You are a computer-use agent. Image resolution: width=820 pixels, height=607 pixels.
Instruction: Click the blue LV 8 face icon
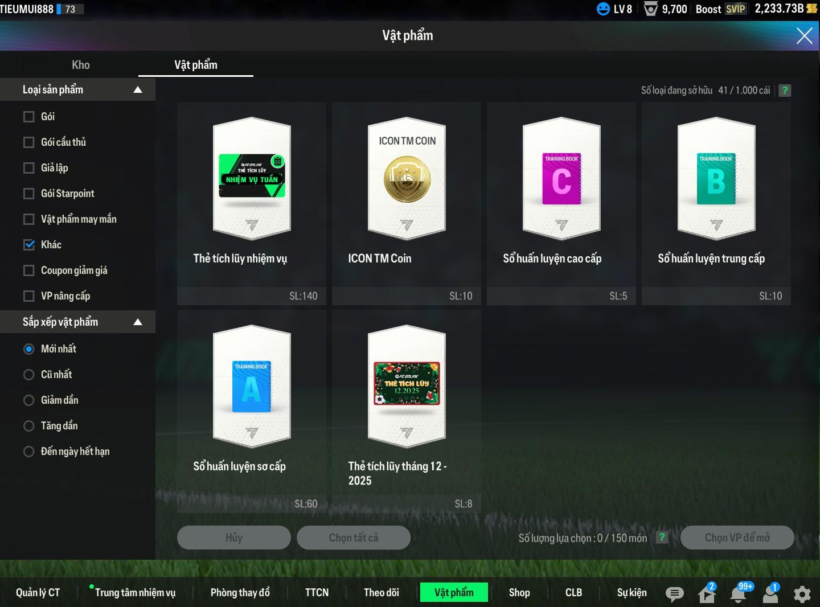[603, 9]
